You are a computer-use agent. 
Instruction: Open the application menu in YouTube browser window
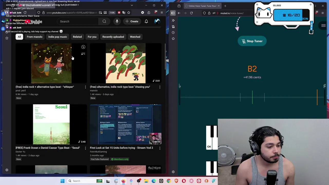pyautogui.click(x=162, y=13)
